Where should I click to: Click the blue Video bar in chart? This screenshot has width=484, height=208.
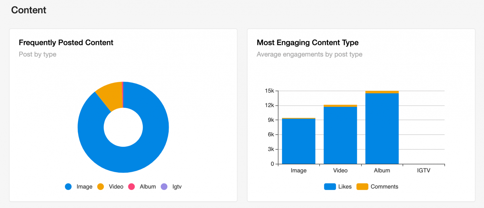pos(340,135)
